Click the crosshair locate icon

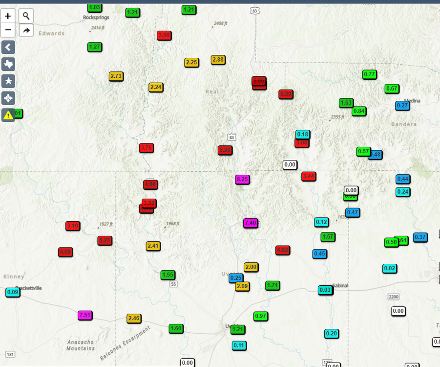pos(8,98)
